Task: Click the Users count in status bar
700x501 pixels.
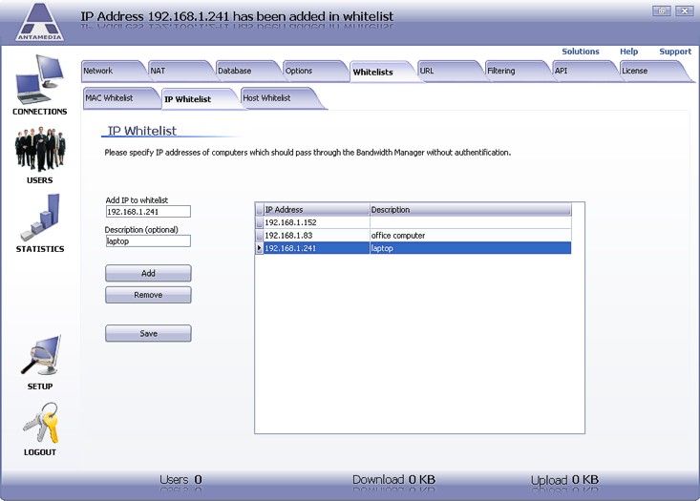Action: 180,480
